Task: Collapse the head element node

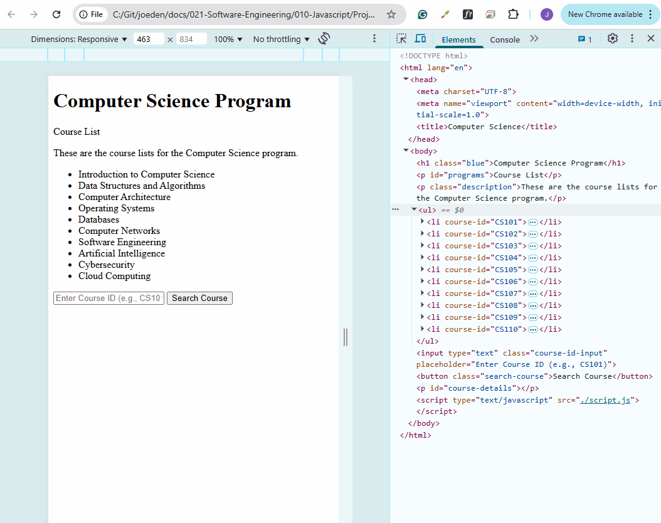Action: 406,79
